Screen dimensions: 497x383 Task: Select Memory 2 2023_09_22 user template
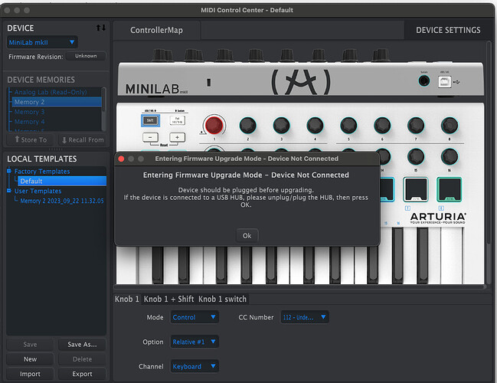pyautogui.click(x=62, y=201)
